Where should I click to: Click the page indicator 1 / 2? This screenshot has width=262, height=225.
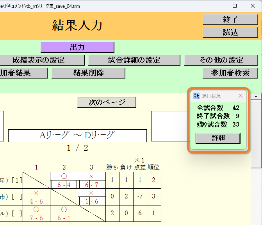tap(77, 148)
